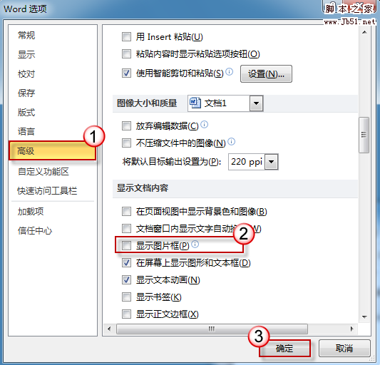
Task: Click info icon next to 放弃编辑数据
Action: click(x=205, y=125)
